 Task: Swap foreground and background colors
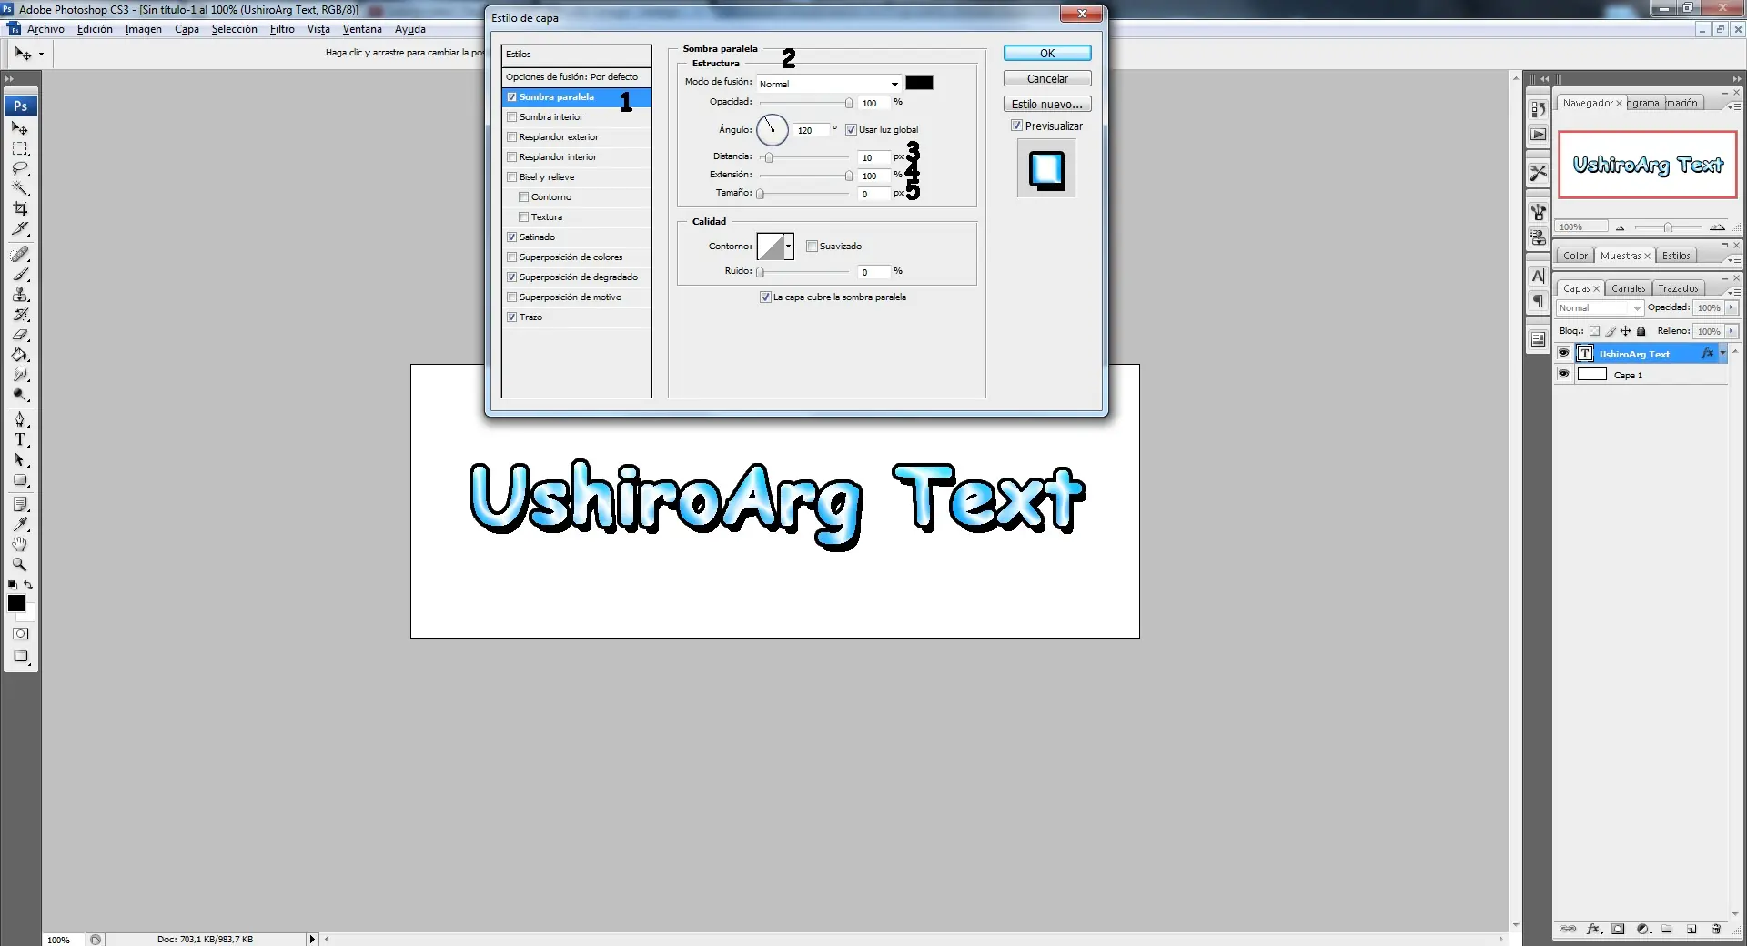coord(28,585)
